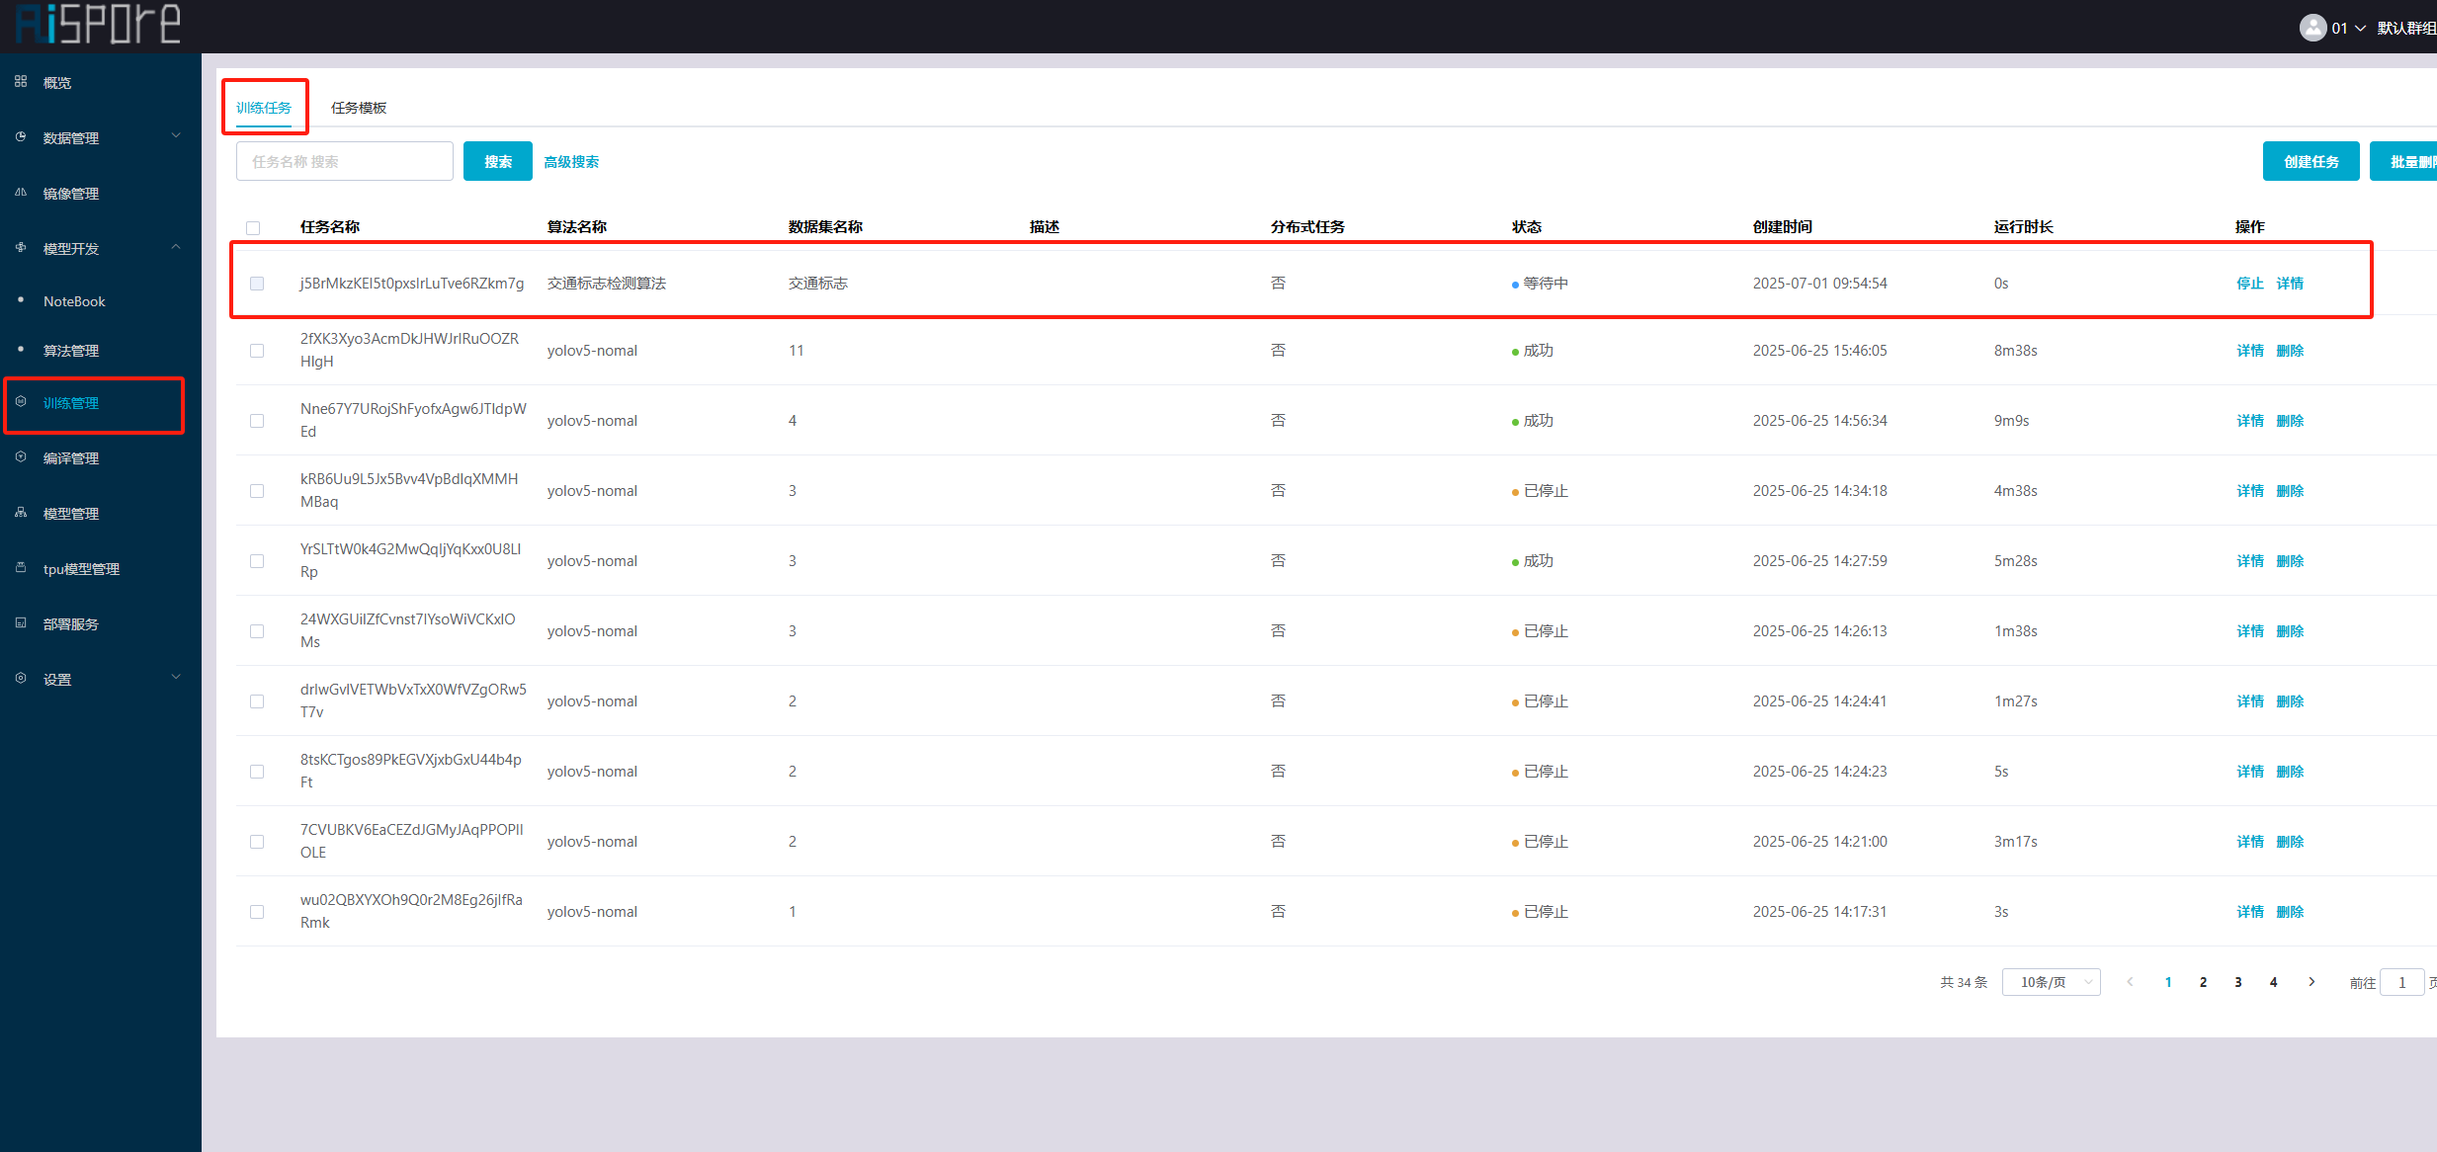Viewport: 2437px width, 1152px height.
Task: Click the 模型管理 sidebar icon
Action: 21,513
